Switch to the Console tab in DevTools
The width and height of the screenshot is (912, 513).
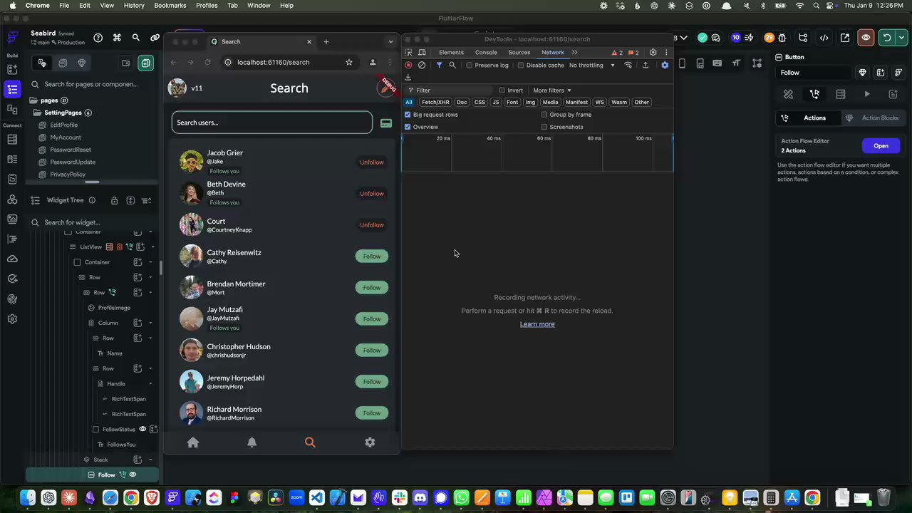pyautogui.click(x=486, y=53)
